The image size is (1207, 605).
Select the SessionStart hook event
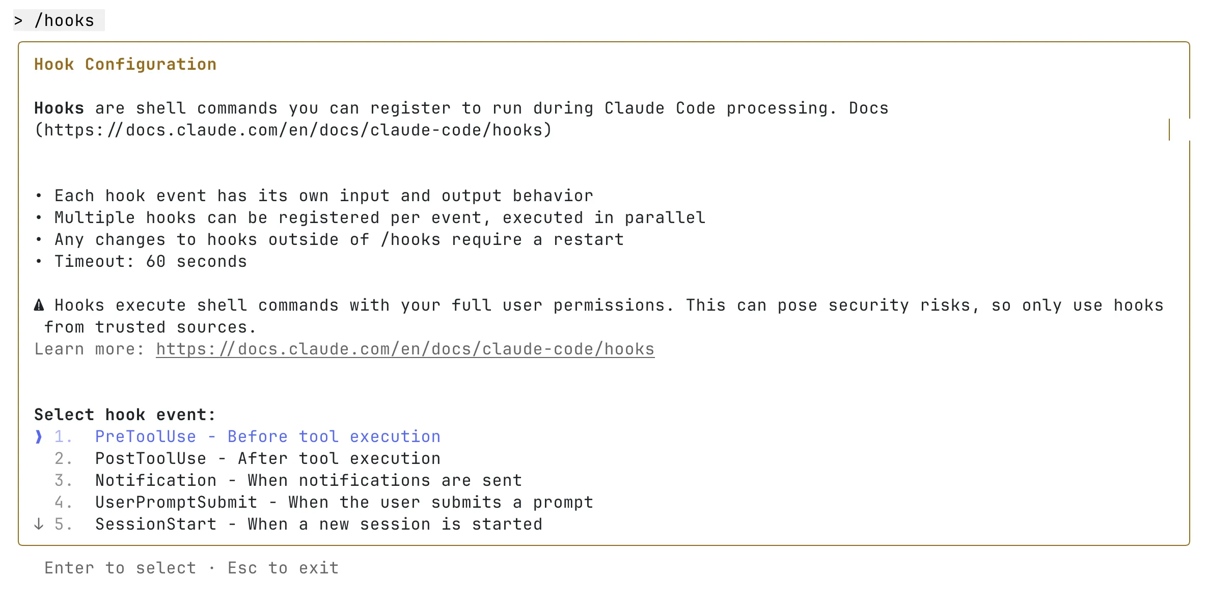click(318, 525)
